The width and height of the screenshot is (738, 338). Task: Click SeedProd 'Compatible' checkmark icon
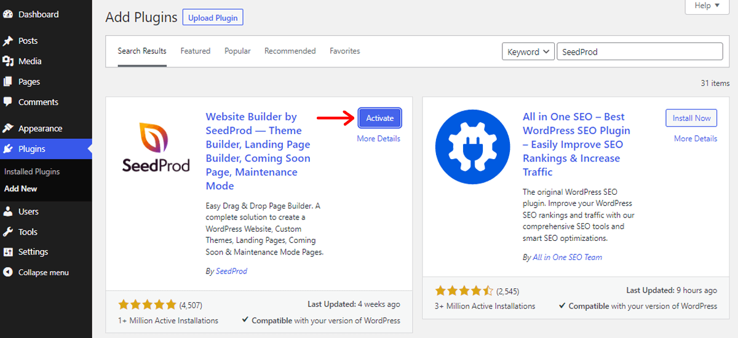point(245,320)
